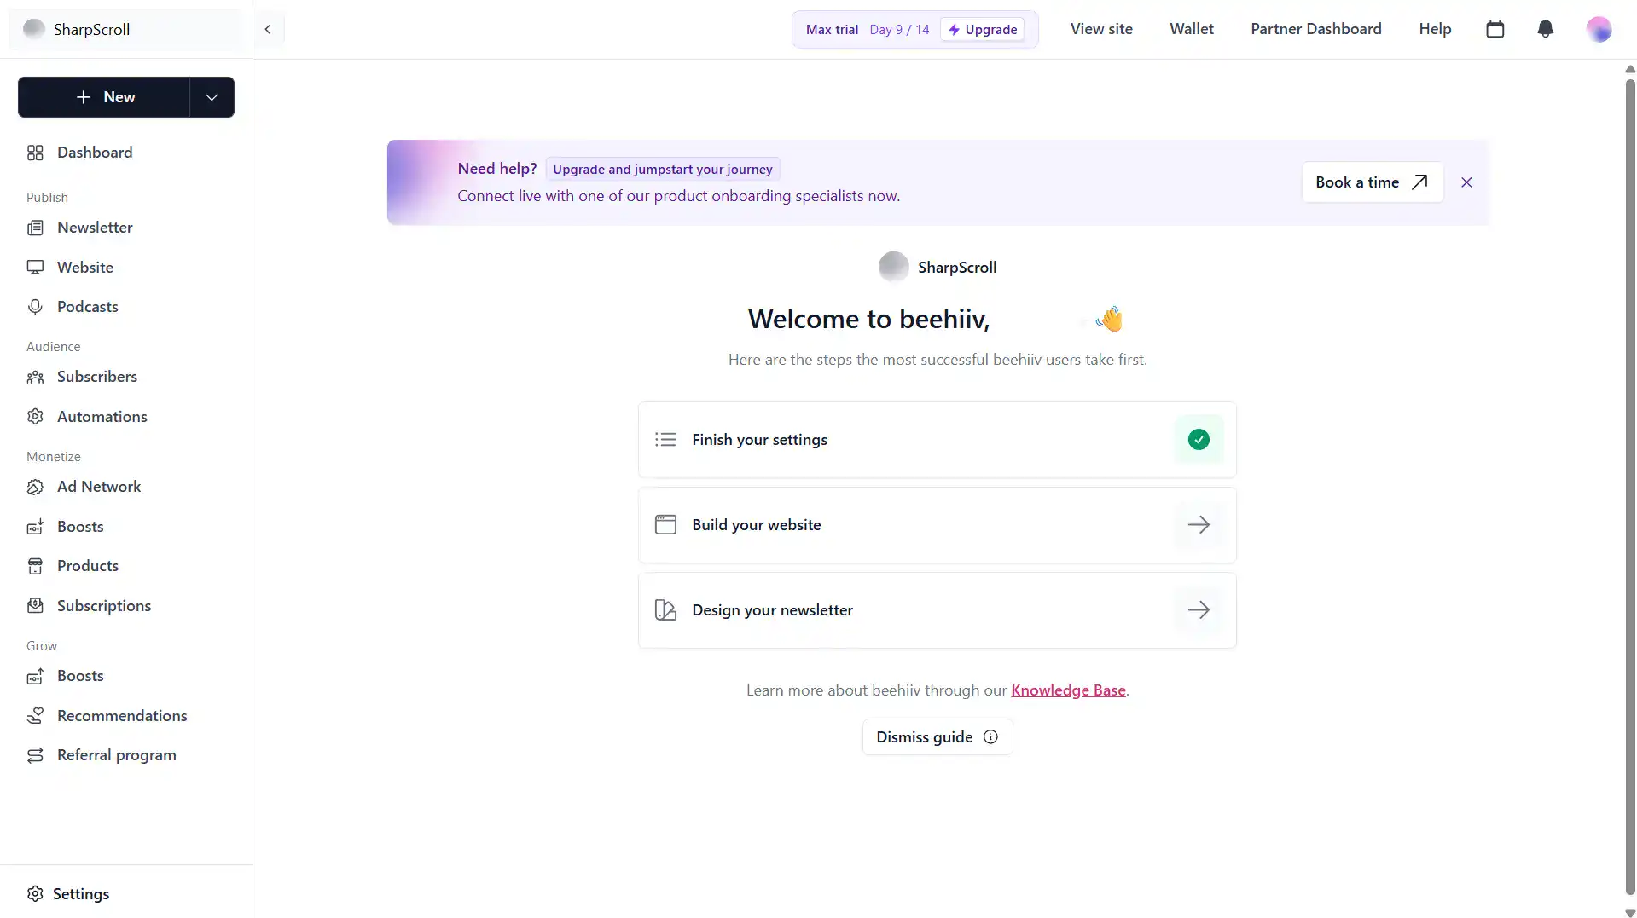
Task: Open Help menu
Action: 1435,29
